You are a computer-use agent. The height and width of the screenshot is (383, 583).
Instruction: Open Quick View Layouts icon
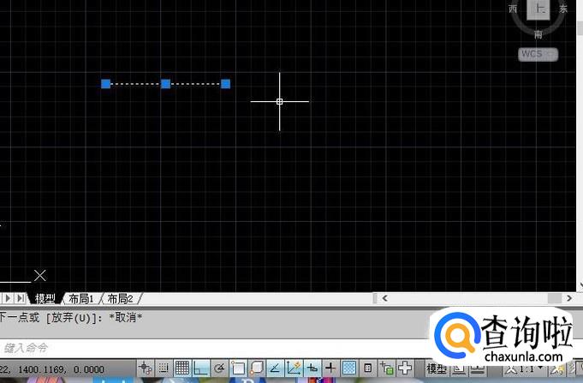click(459, 369)
